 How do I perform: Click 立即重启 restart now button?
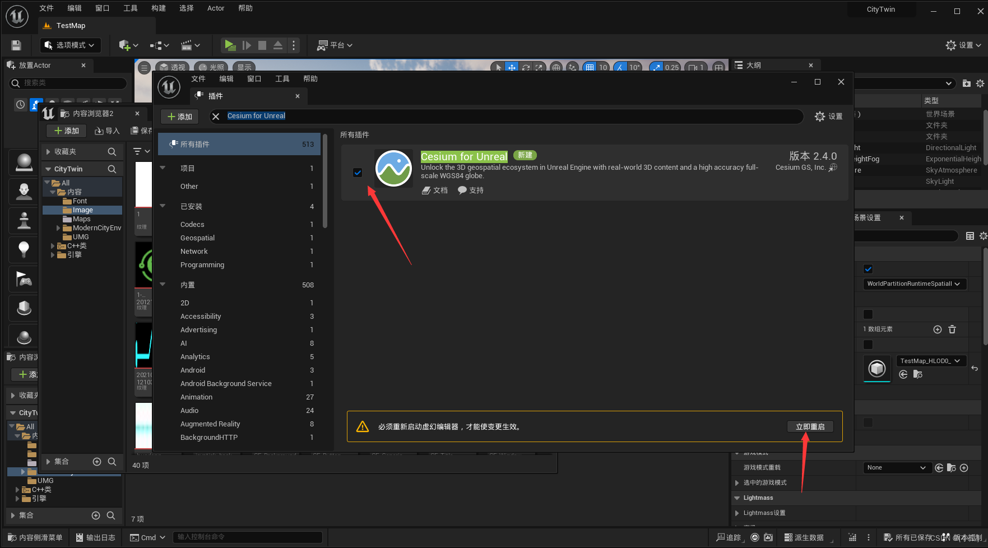(810, 427)
